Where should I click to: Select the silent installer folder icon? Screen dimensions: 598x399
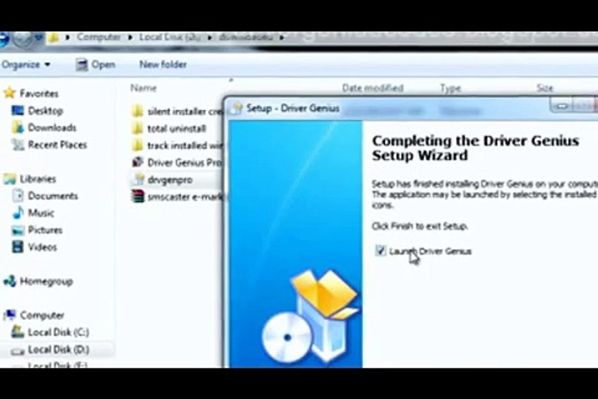tap(138, 111)
